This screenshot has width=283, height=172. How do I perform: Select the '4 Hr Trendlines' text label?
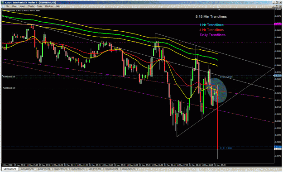[211, 30]
